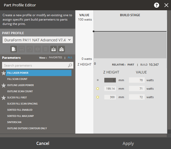Click the Cancel button
Screen dimensions: 171x149
pos(43,143)
